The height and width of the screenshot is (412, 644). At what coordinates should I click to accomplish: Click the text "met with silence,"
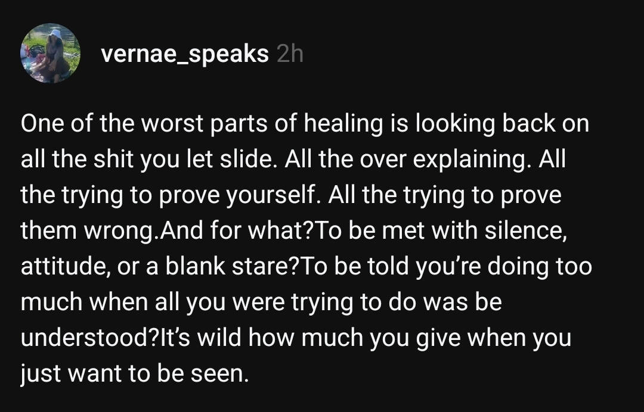pos(475,230)
